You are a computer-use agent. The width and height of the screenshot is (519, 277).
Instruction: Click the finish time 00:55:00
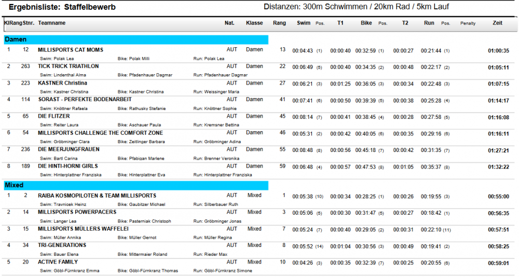498,197
